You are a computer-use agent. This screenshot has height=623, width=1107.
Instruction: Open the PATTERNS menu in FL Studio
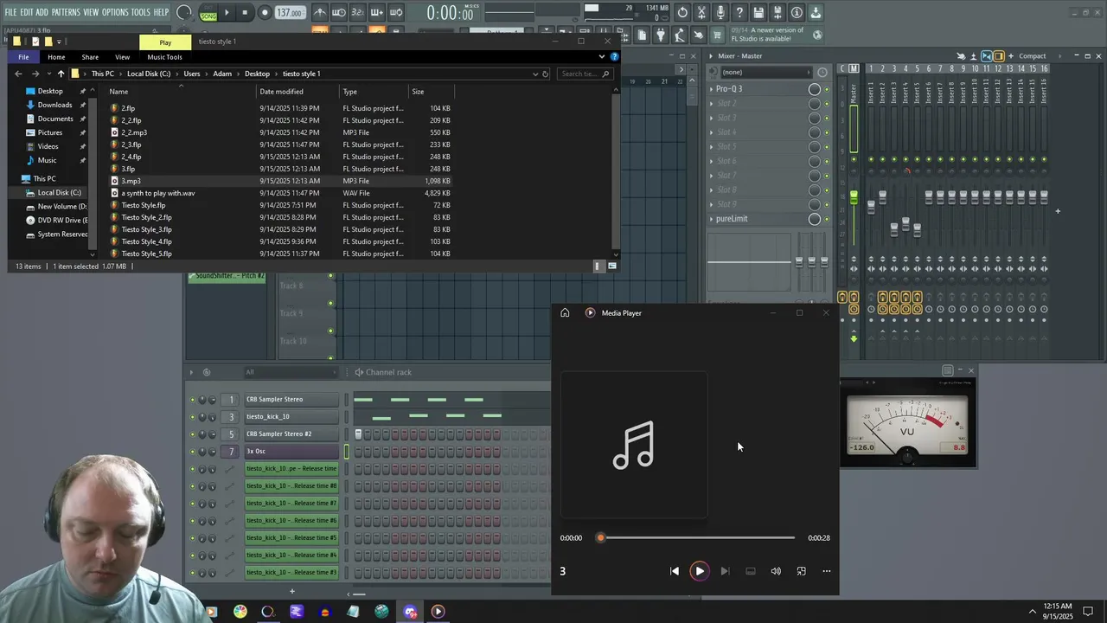point(66,12)
